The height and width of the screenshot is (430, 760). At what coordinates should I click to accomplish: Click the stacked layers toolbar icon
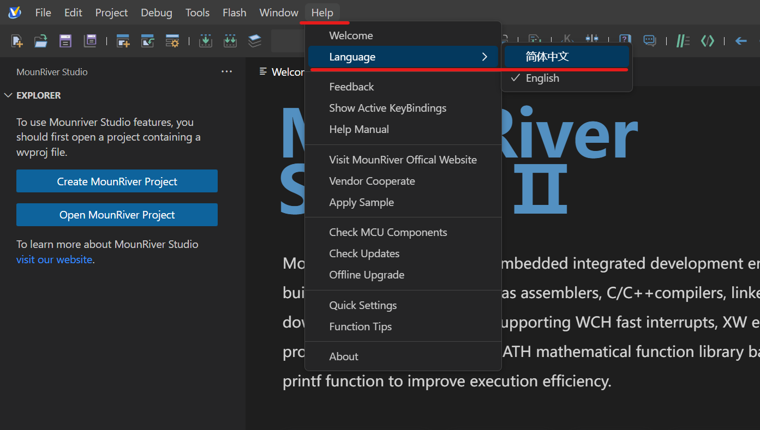click(255, 41)
